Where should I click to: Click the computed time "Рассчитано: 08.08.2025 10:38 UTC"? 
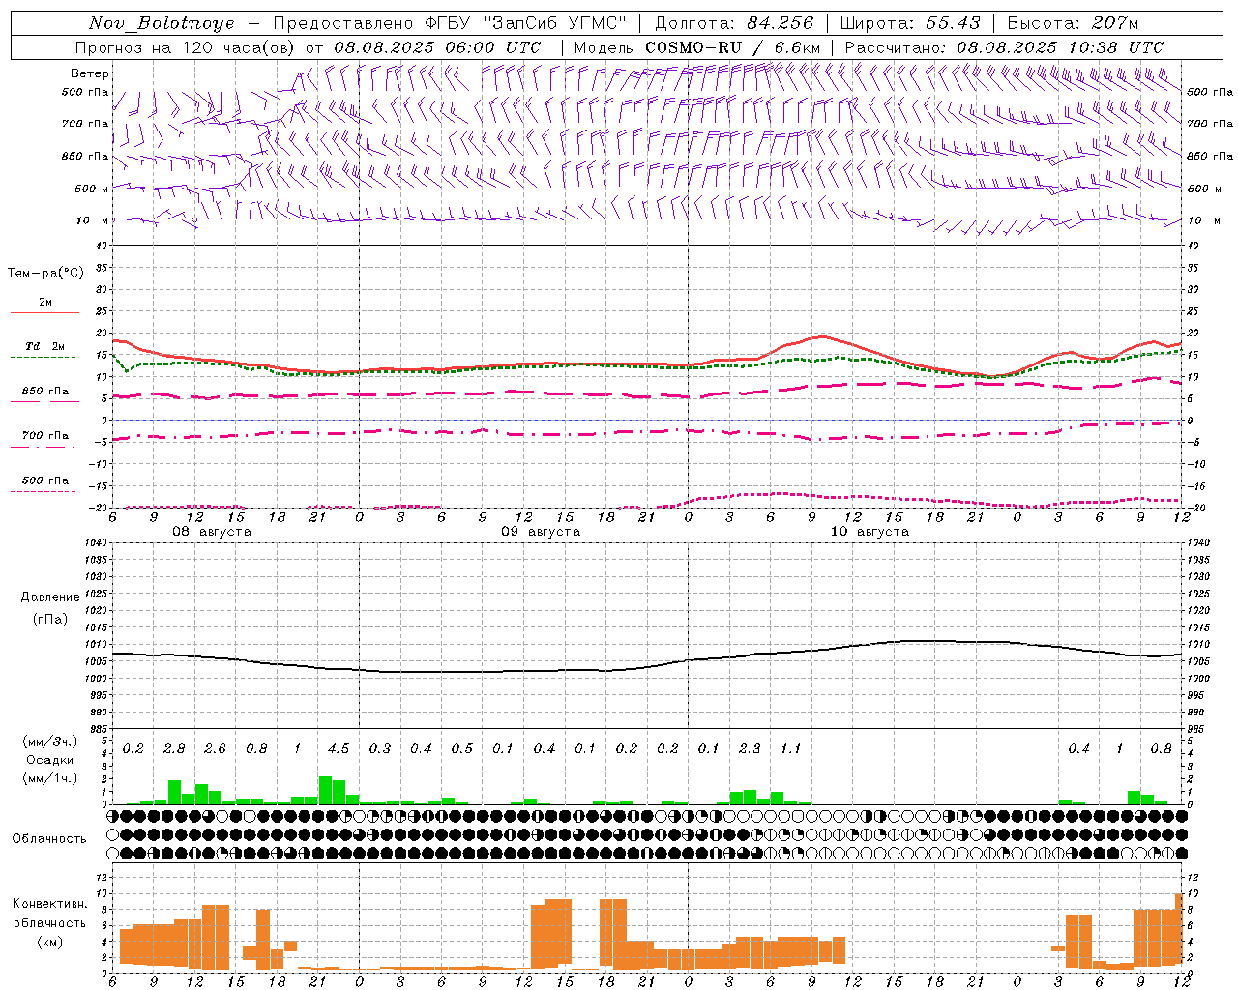(x=1004, y=47)
